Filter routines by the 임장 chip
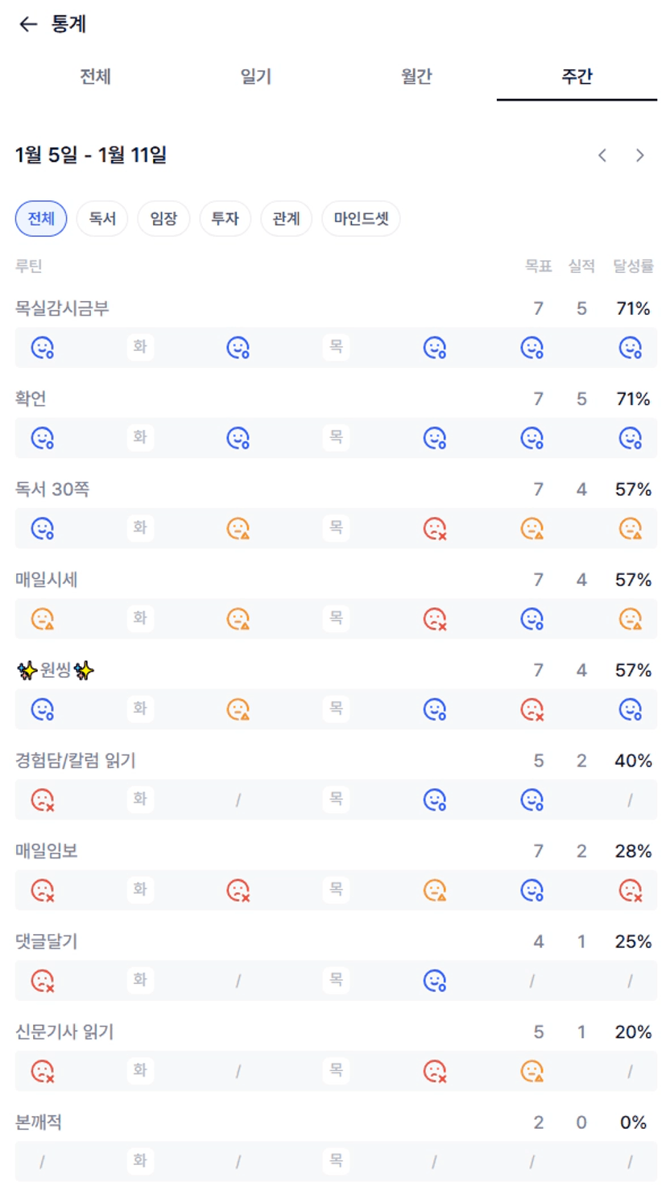Screen dimensions: 666x1186 [x=163, y=218]
